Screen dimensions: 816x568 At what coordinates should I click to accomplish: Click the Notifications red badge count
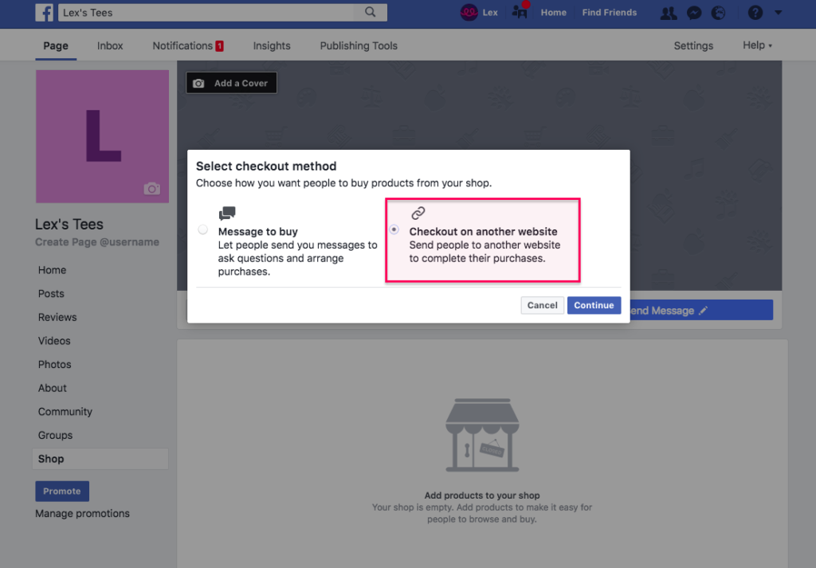pyautogui.click(x=220, y=45)
